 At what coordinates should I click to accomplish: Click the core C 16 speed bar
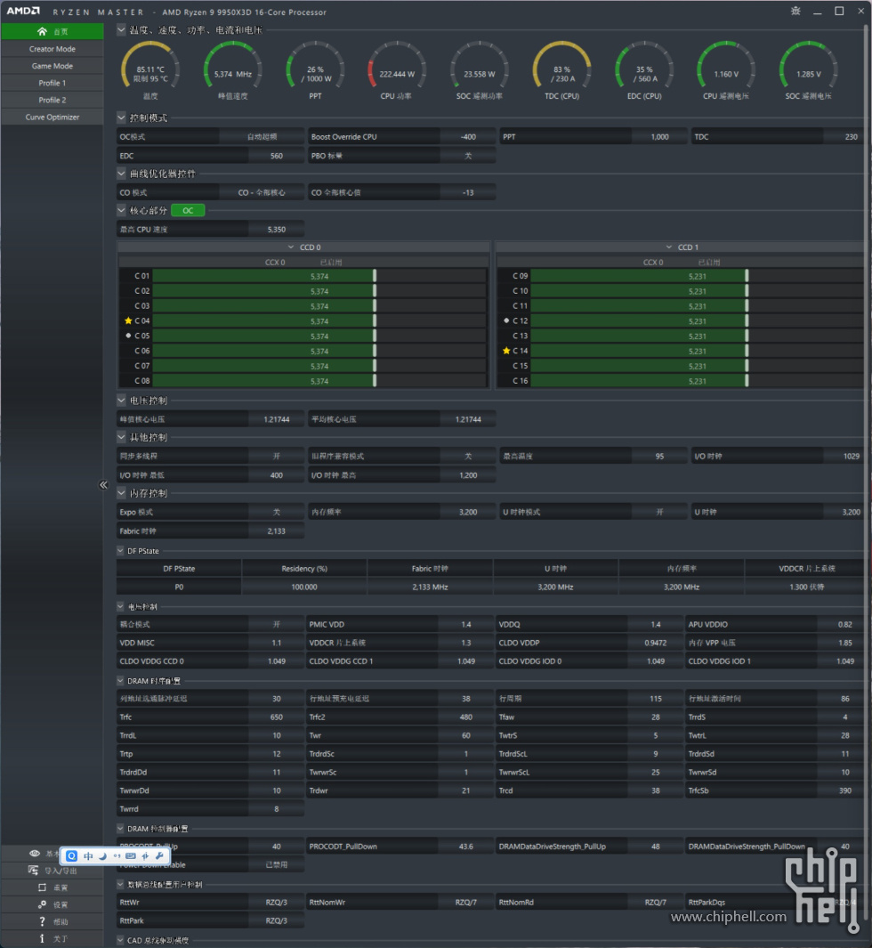(x=697, y=381)
